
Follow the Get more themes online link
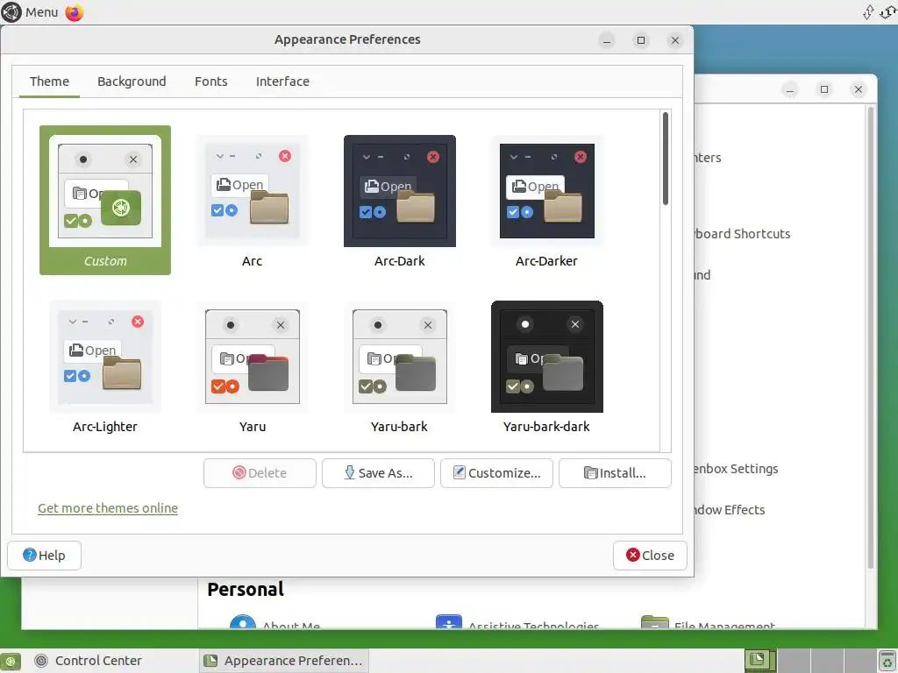108,508
